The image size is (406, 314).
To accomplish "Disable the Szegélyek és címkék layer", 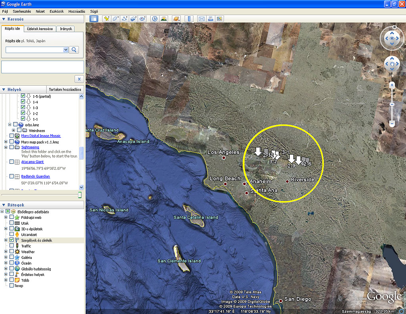I will pyautogui.click(x=11, y=240).
